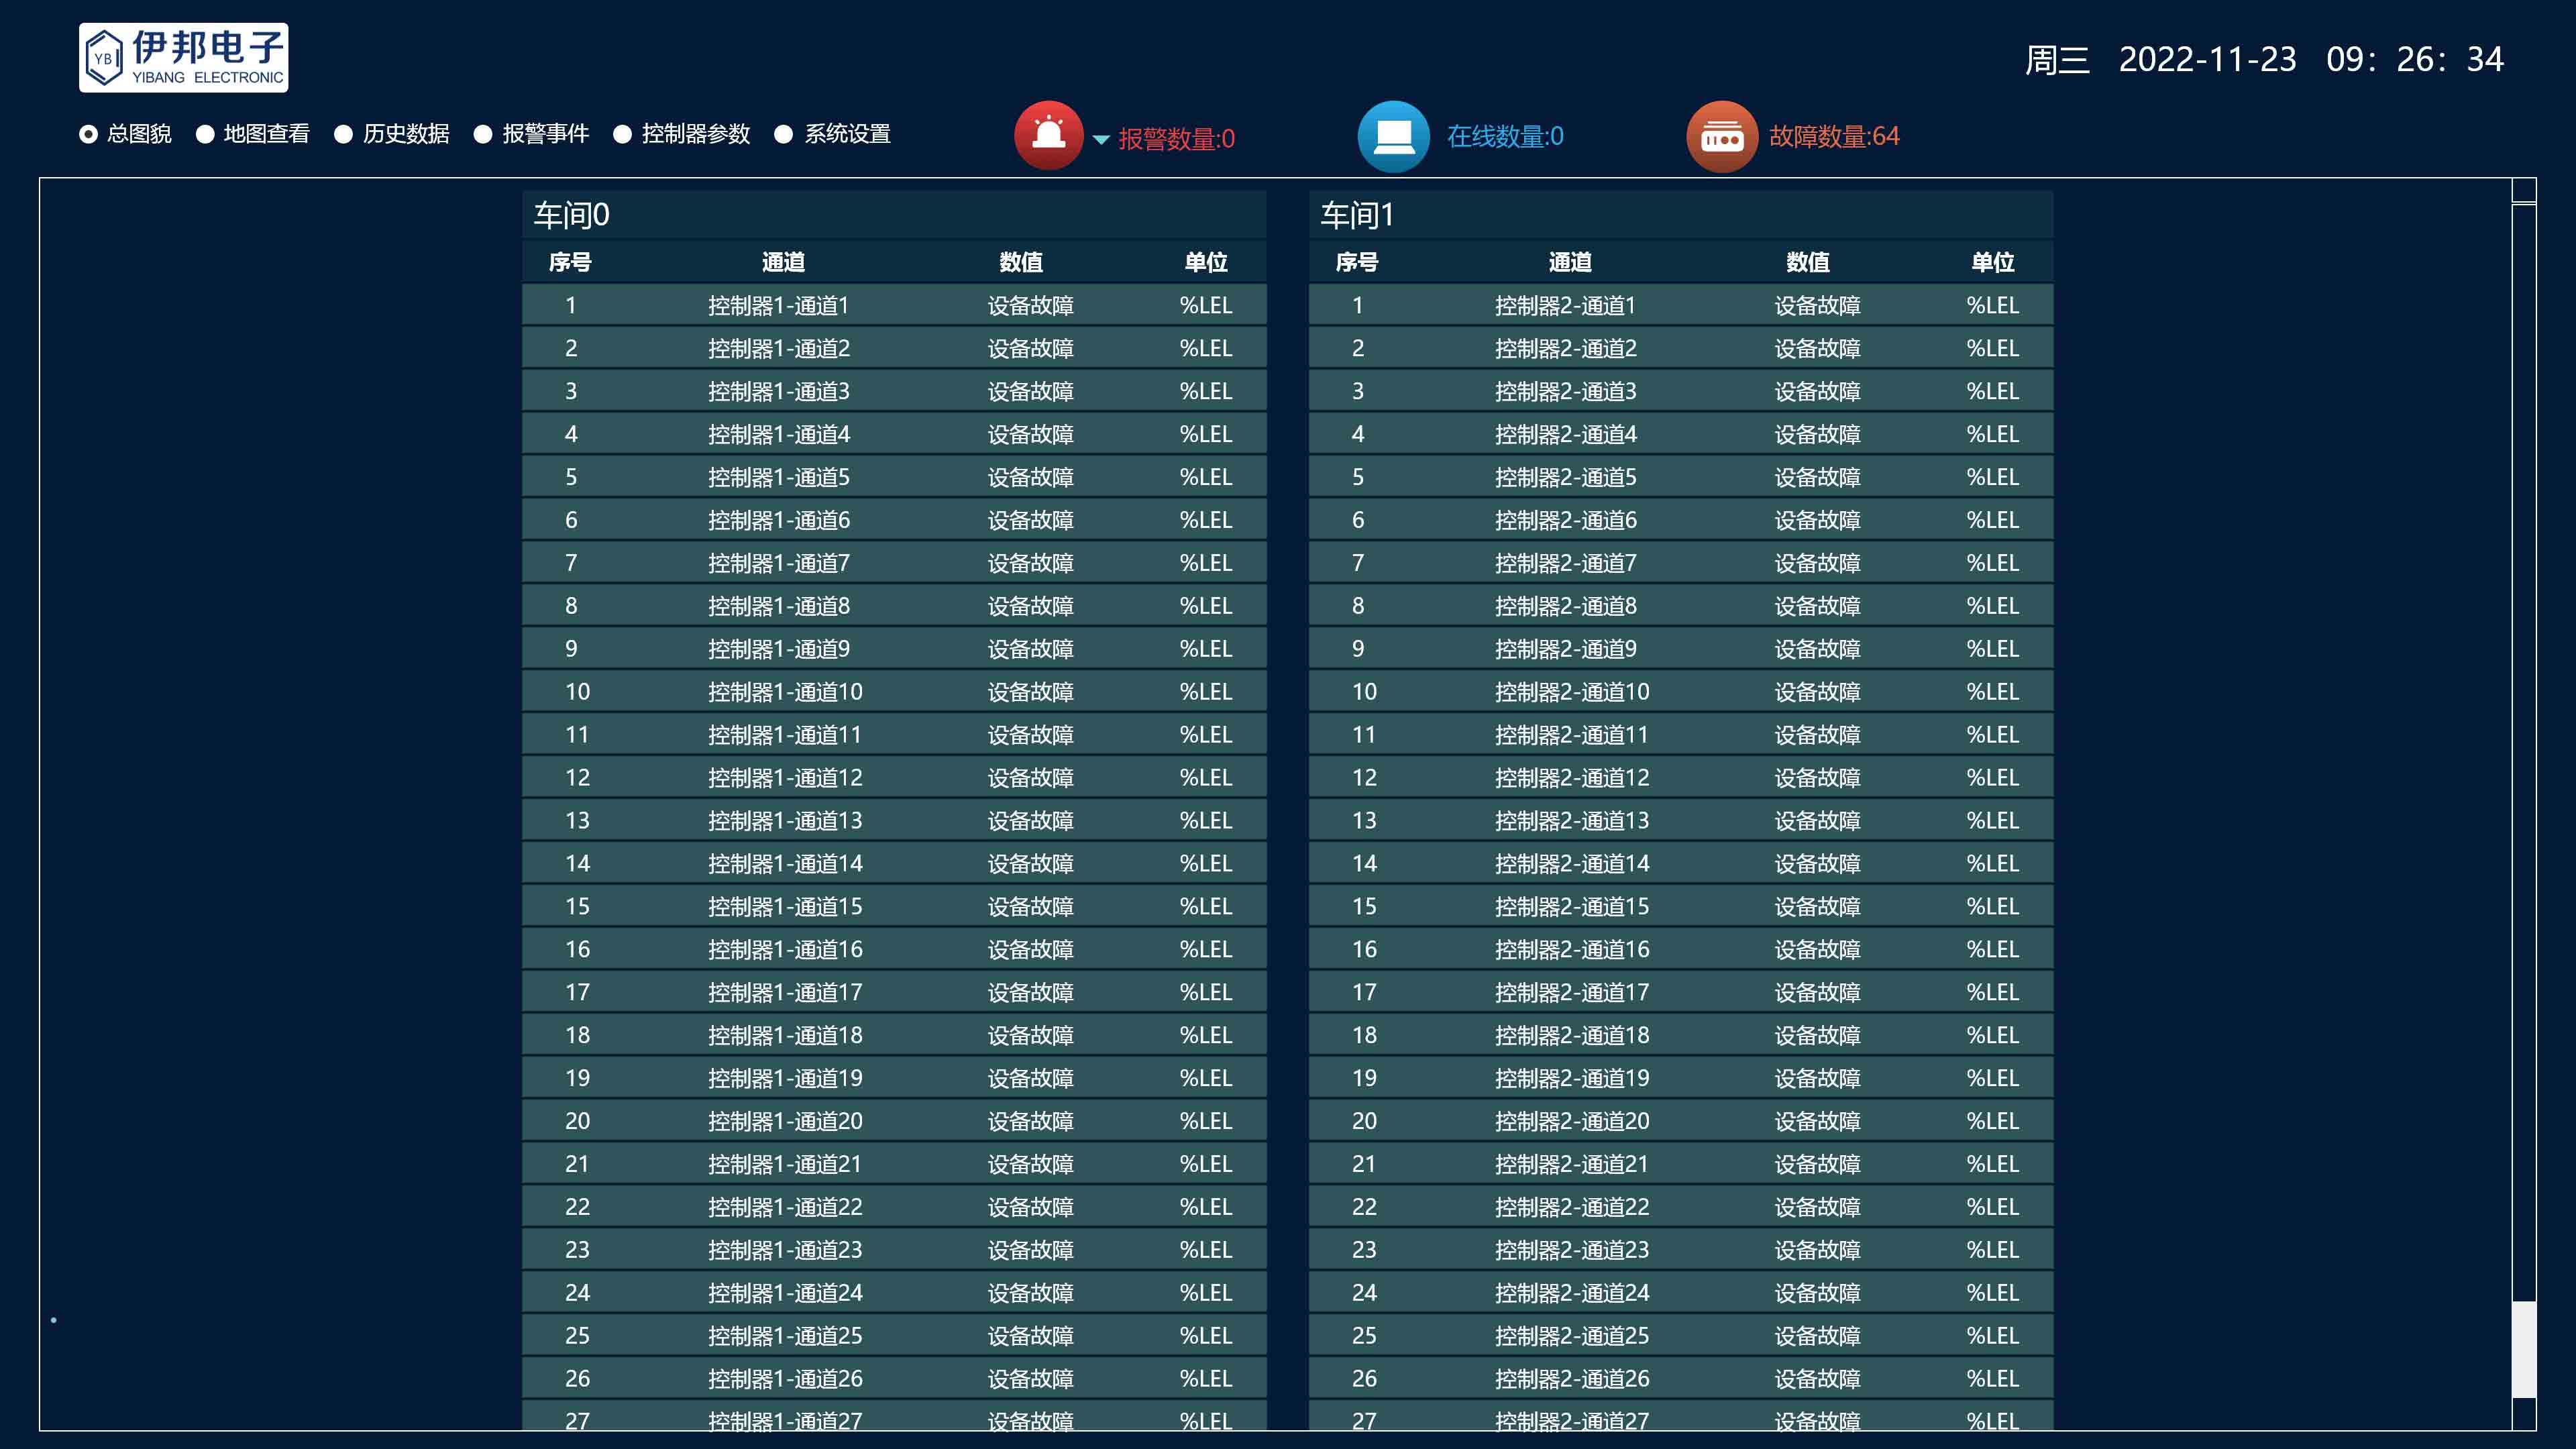Click the white vertical scrollbar thumb
Viewport: 2576px width, 1449px height.
coord(2523,1348)
